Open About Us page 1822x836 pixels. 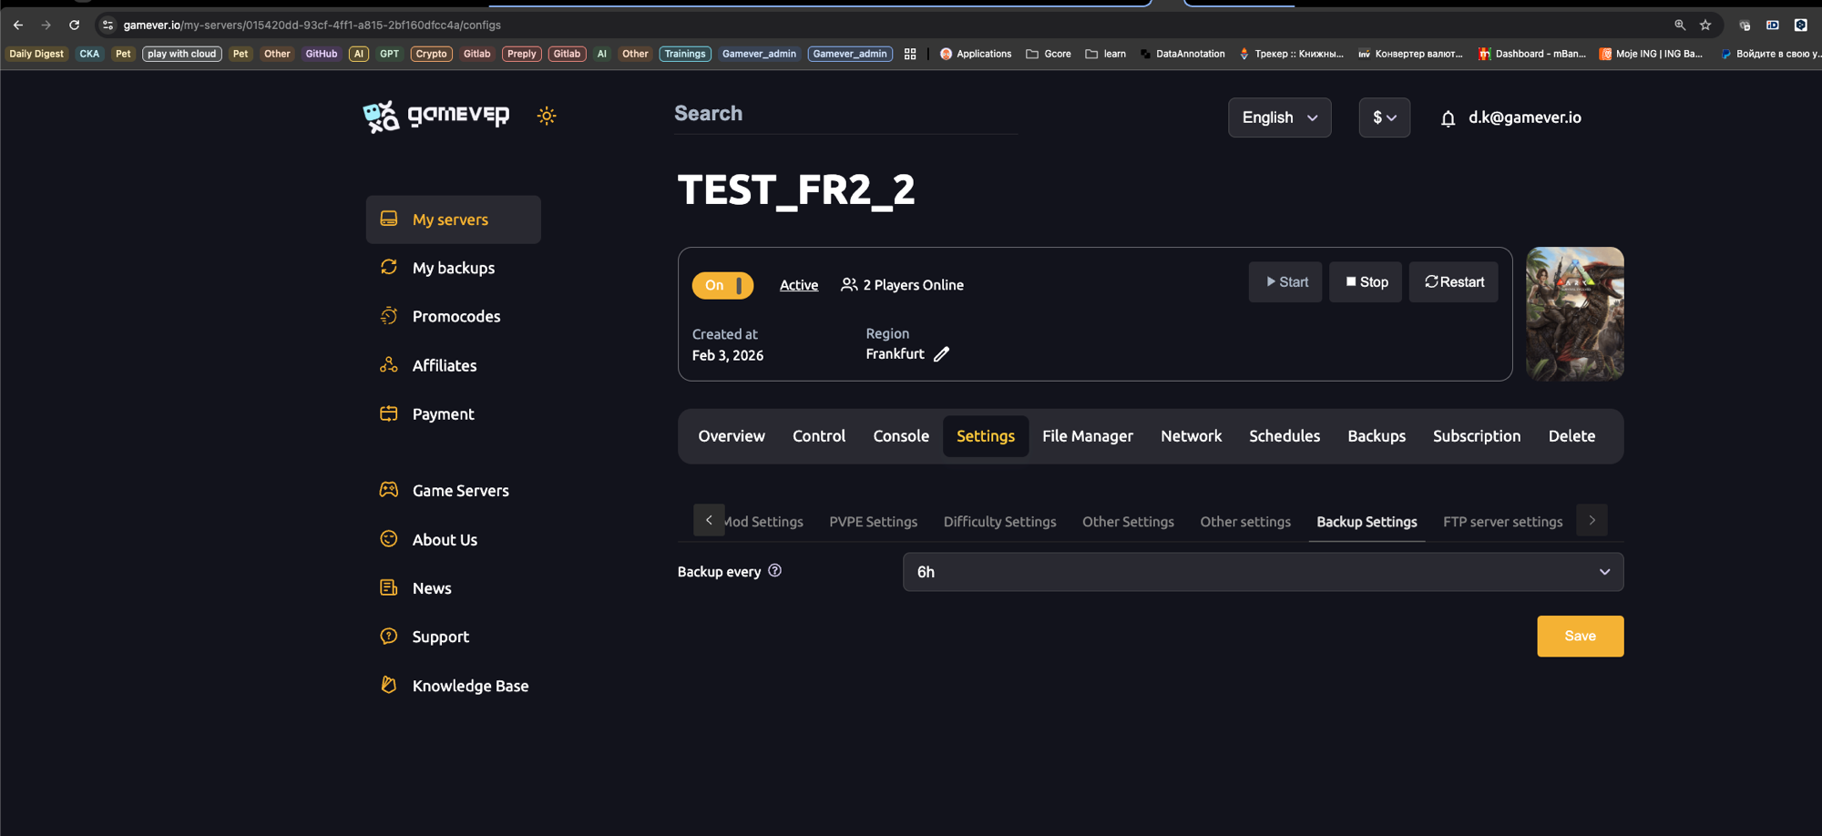(445, 539)
